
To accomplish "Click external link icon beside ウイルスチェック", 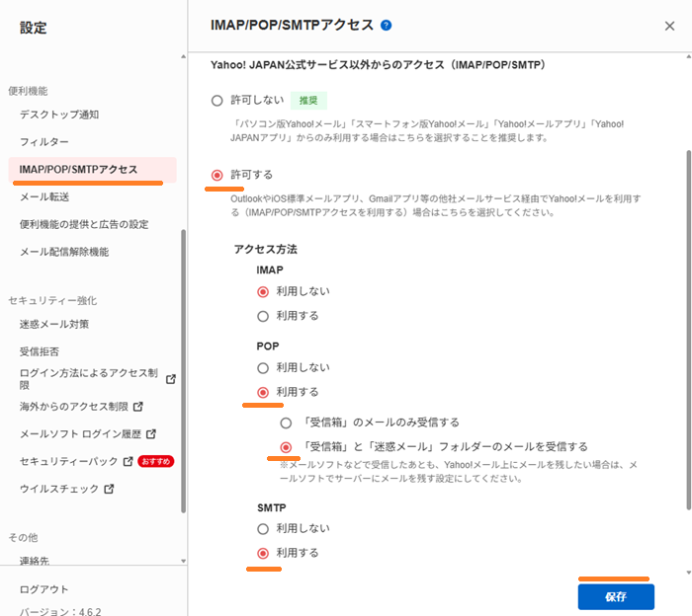I will click(x=108, y=489).
